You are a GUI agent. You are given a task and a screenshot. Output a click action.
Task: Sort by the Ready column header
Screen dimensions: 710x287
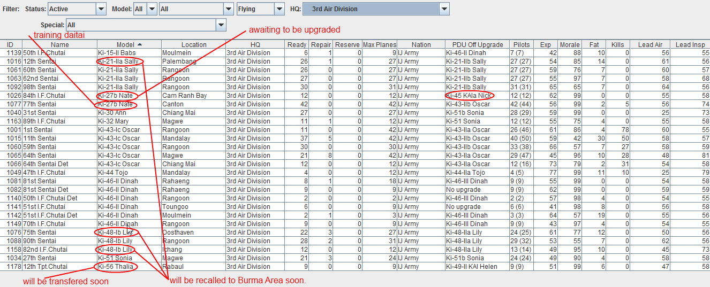[x=297, y=44]
